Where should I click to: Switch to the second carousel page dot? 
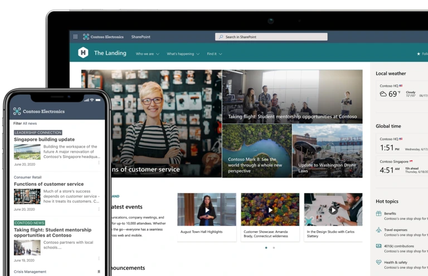point(274,248)
